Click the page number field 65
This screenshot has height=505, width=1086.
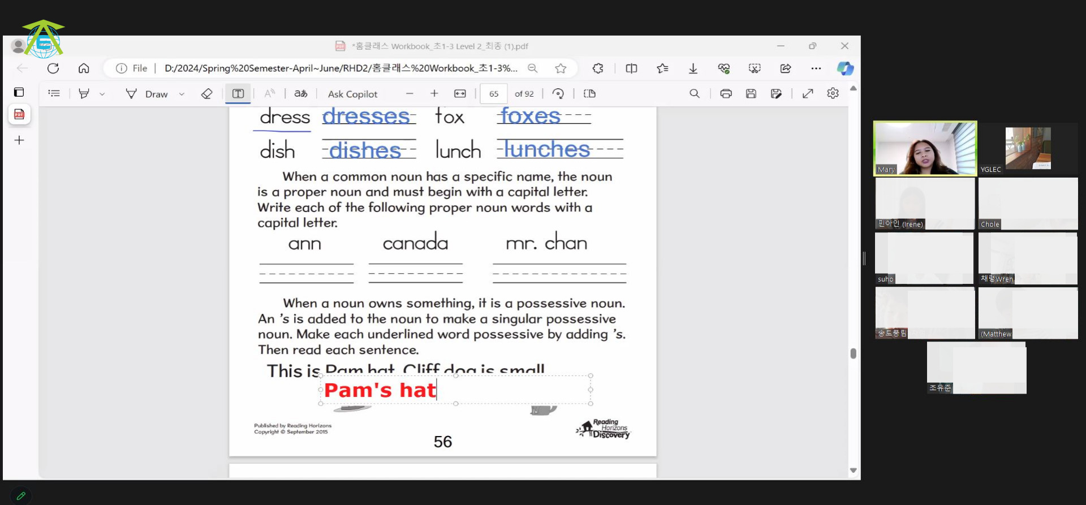494,94
